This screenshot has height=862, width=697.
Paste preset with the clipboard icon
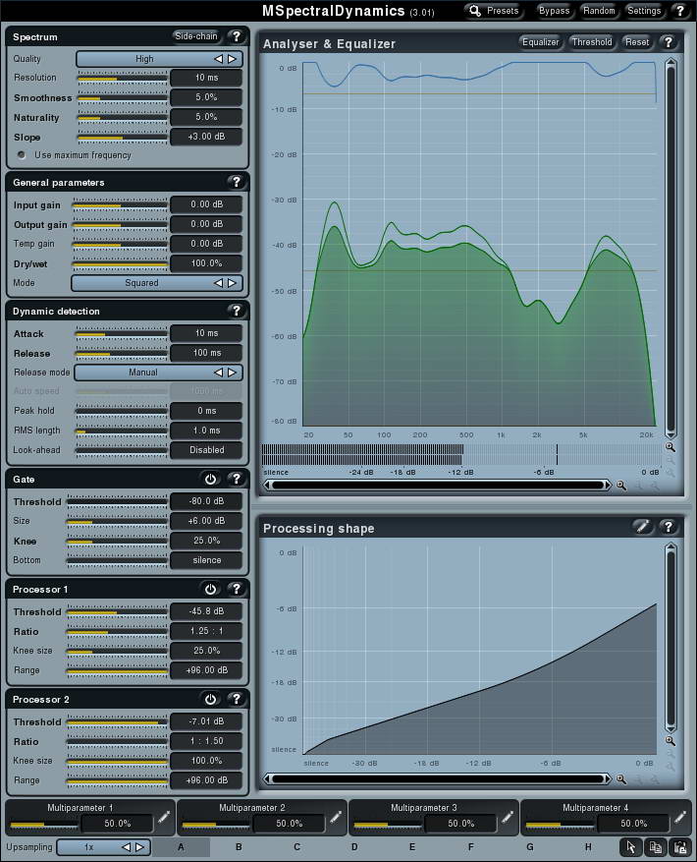pos(680,847)
